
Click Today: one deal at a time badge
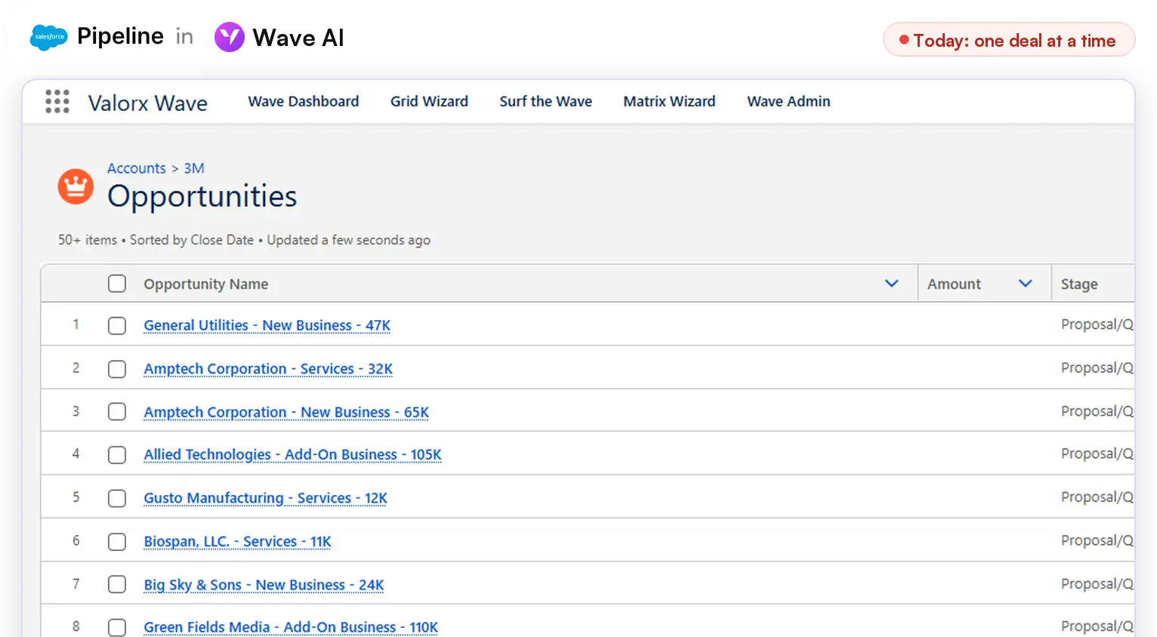click(1009, 40)
